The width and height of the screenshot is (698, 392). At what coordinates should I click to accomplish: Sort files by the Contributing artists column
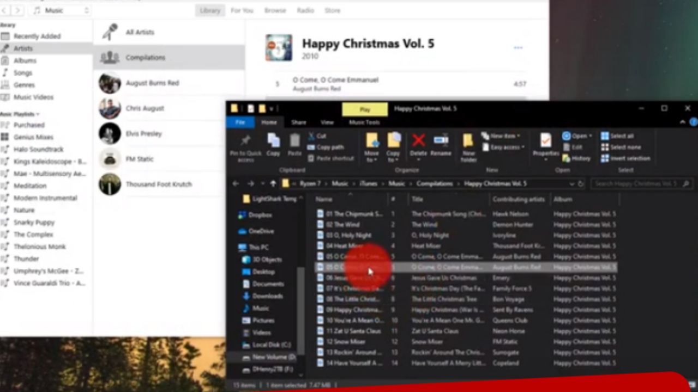coord(519,199)
